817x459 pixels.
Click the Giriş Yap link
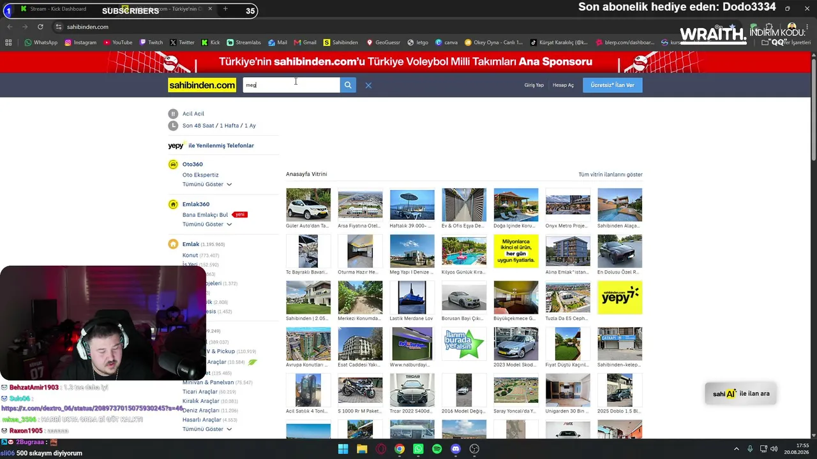pyautogui.click(x=534, y=85)
